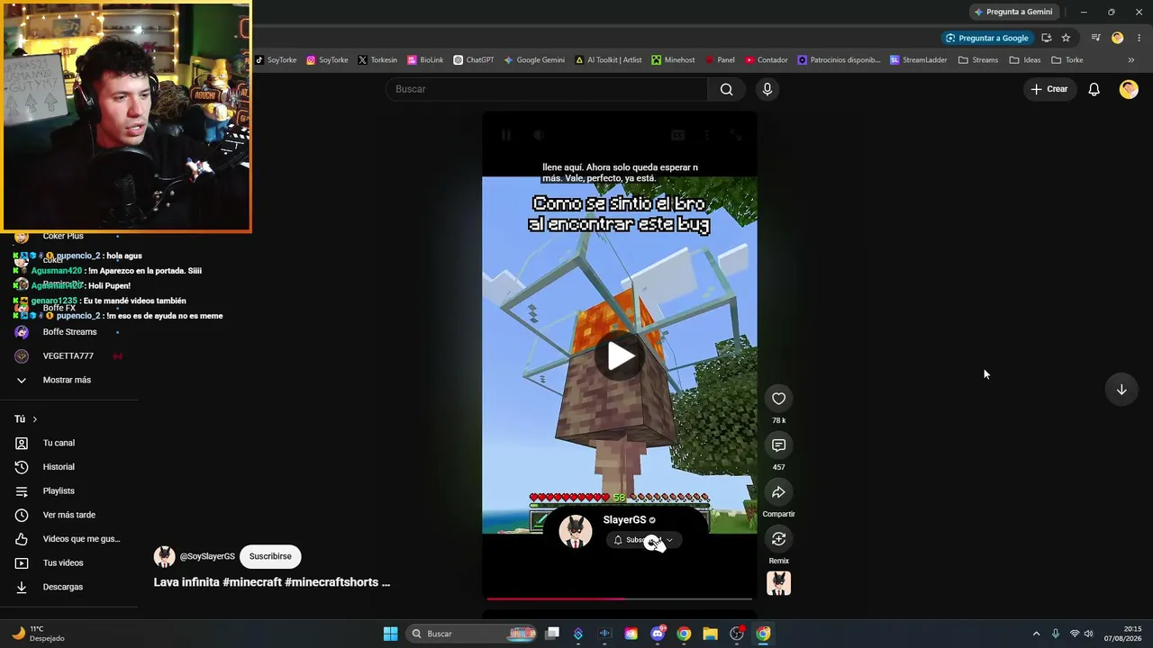
Task: Open Chrome media controls icon
Action: [1095, 38]
